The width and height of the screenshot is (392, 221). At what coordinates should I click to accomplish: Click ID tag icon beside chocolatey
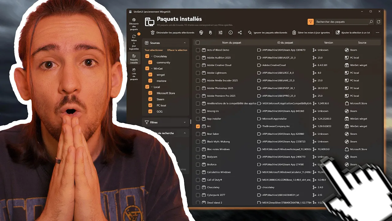click(x=259, y=187)
